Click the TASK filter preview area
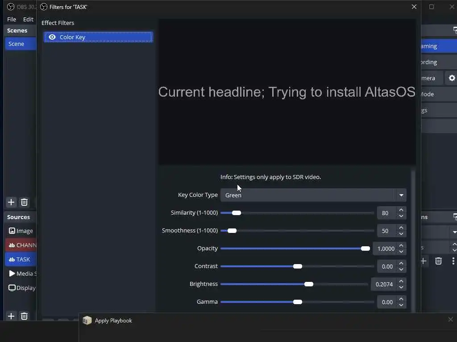The width and height of the screenshot is (457, 342). [x=287, y=92]
